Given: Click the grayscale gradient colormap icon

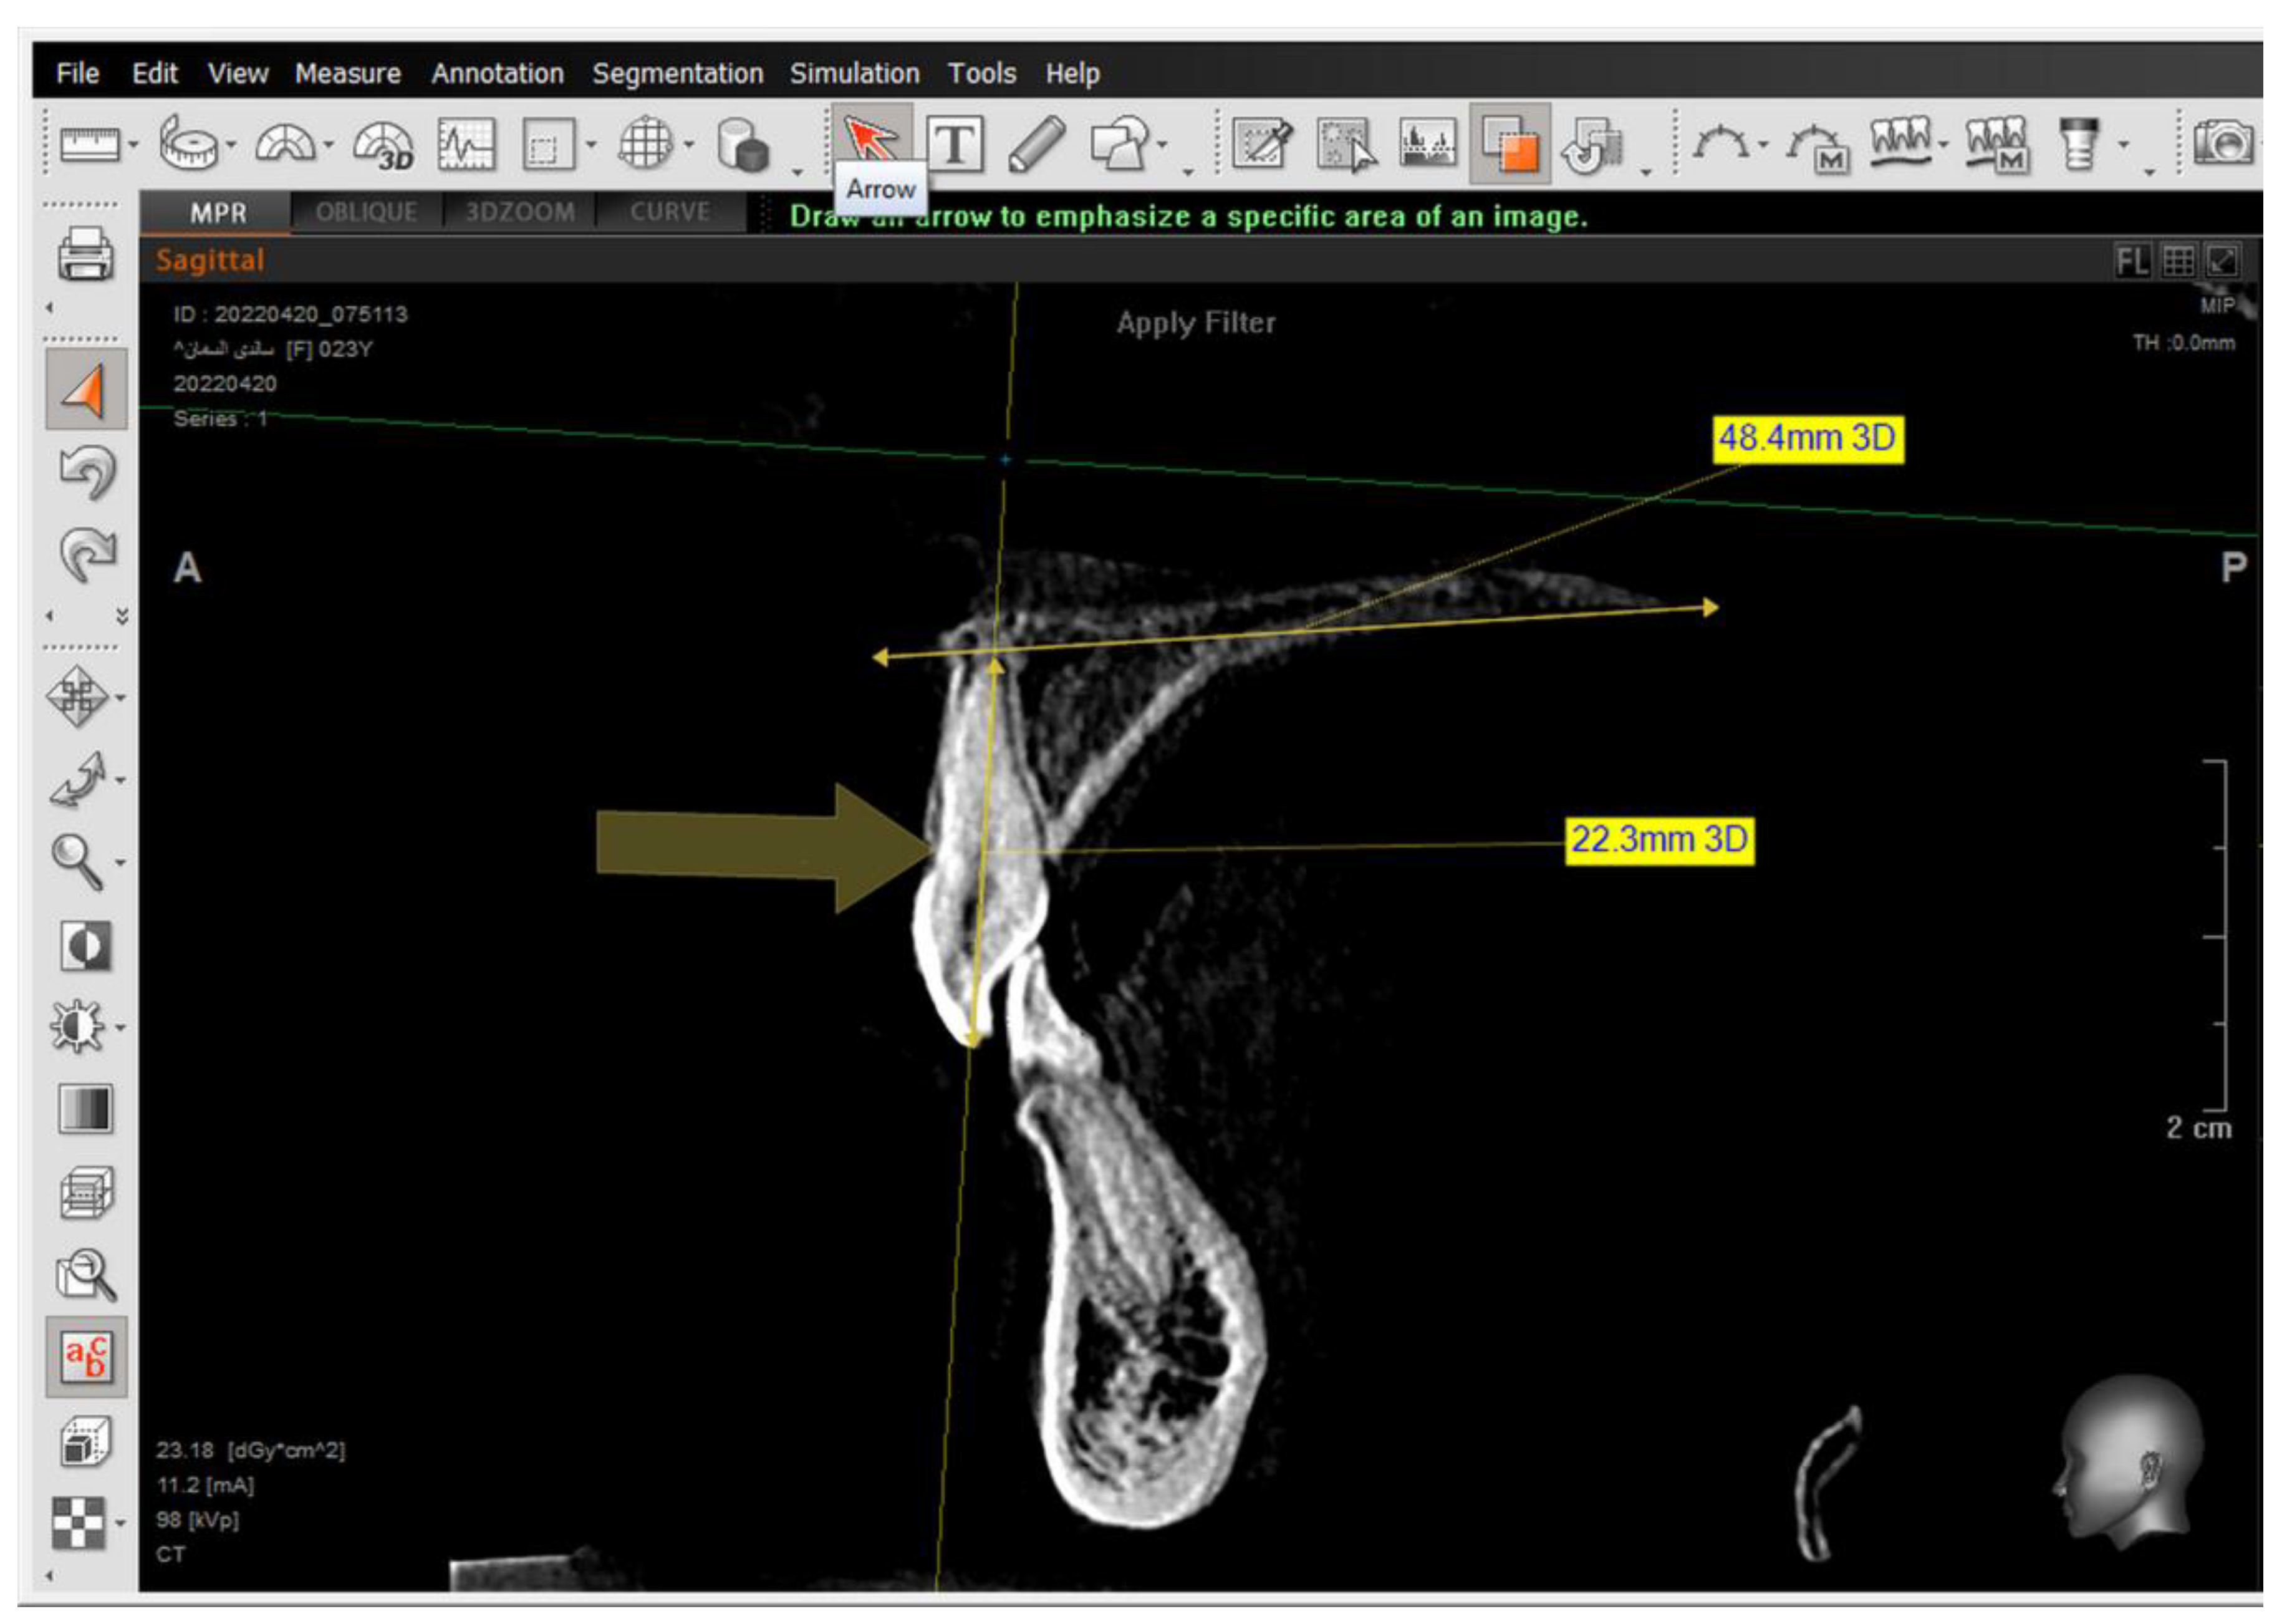Looking at the screenshot, I should pos(86,1109).
